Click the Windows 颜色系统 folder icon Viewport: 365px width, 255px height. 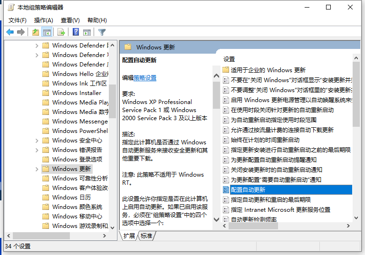(46, 207)
